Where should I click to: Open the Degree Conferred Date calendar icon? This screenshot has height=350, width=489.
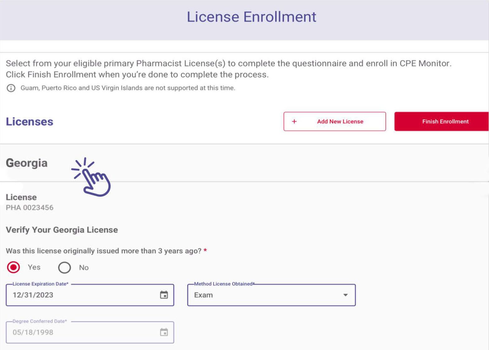pyautogui.click(x=164, y=332)
